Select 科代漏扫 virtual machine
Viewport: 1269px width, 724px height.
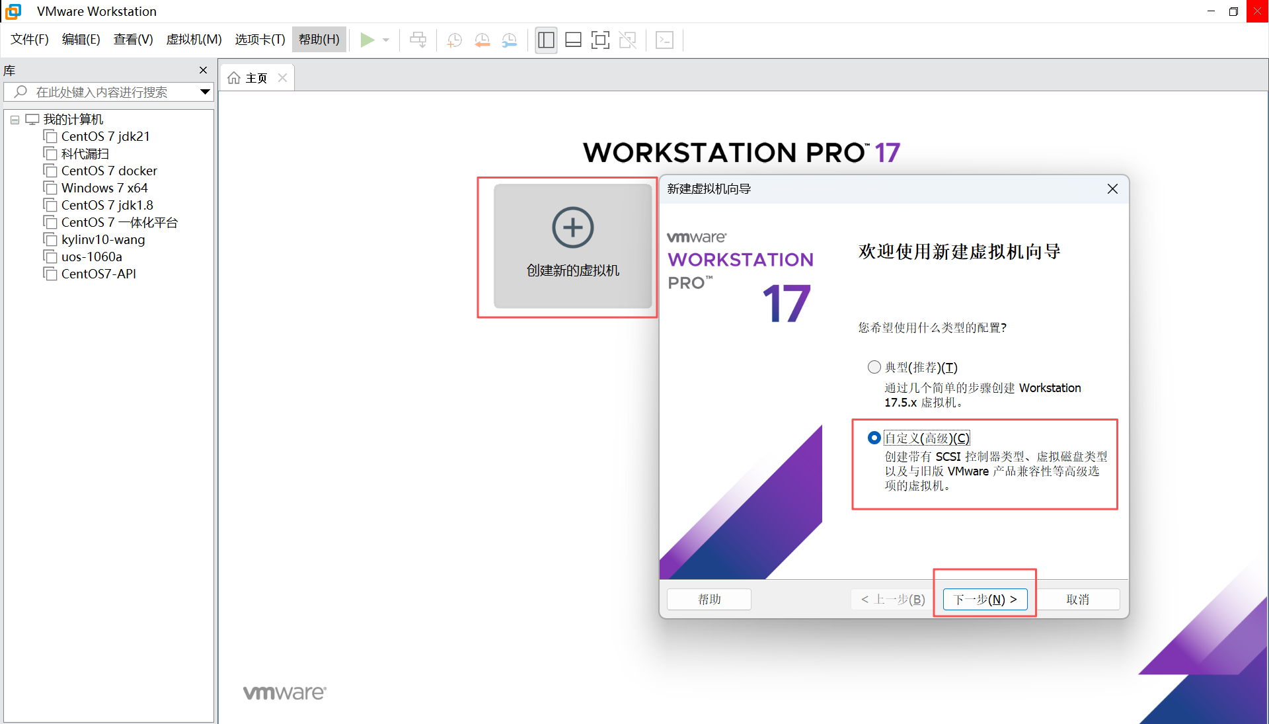[x=85, y=153]
